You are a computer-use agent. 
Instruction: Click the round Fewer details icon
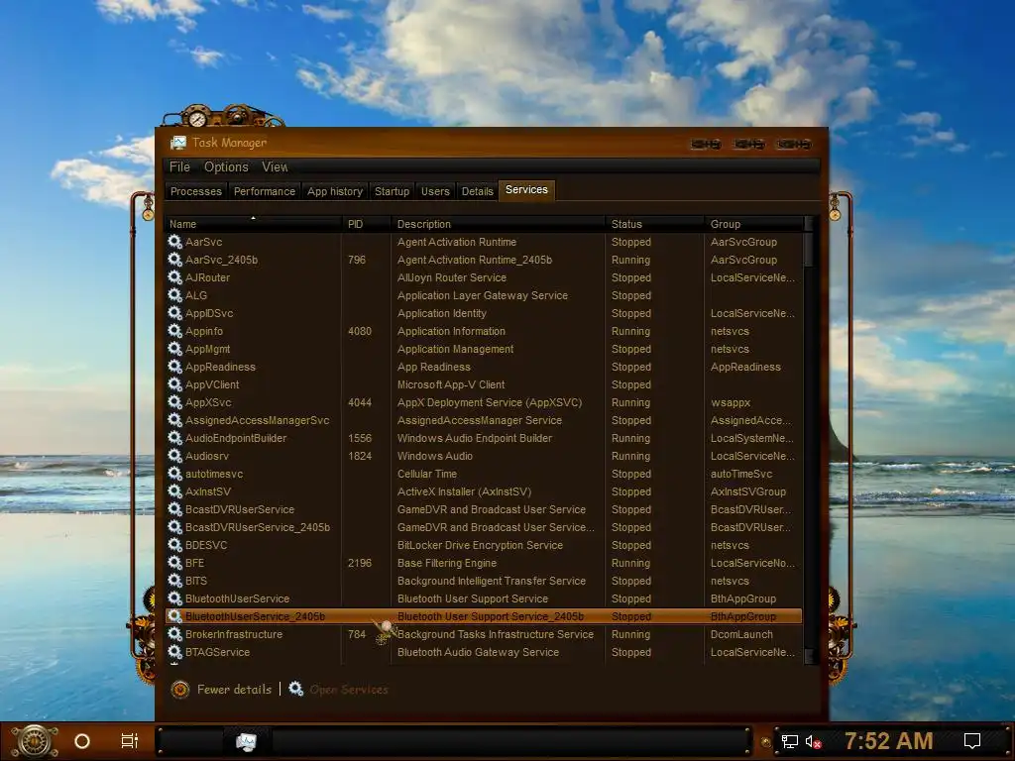[x=180, y=690]
